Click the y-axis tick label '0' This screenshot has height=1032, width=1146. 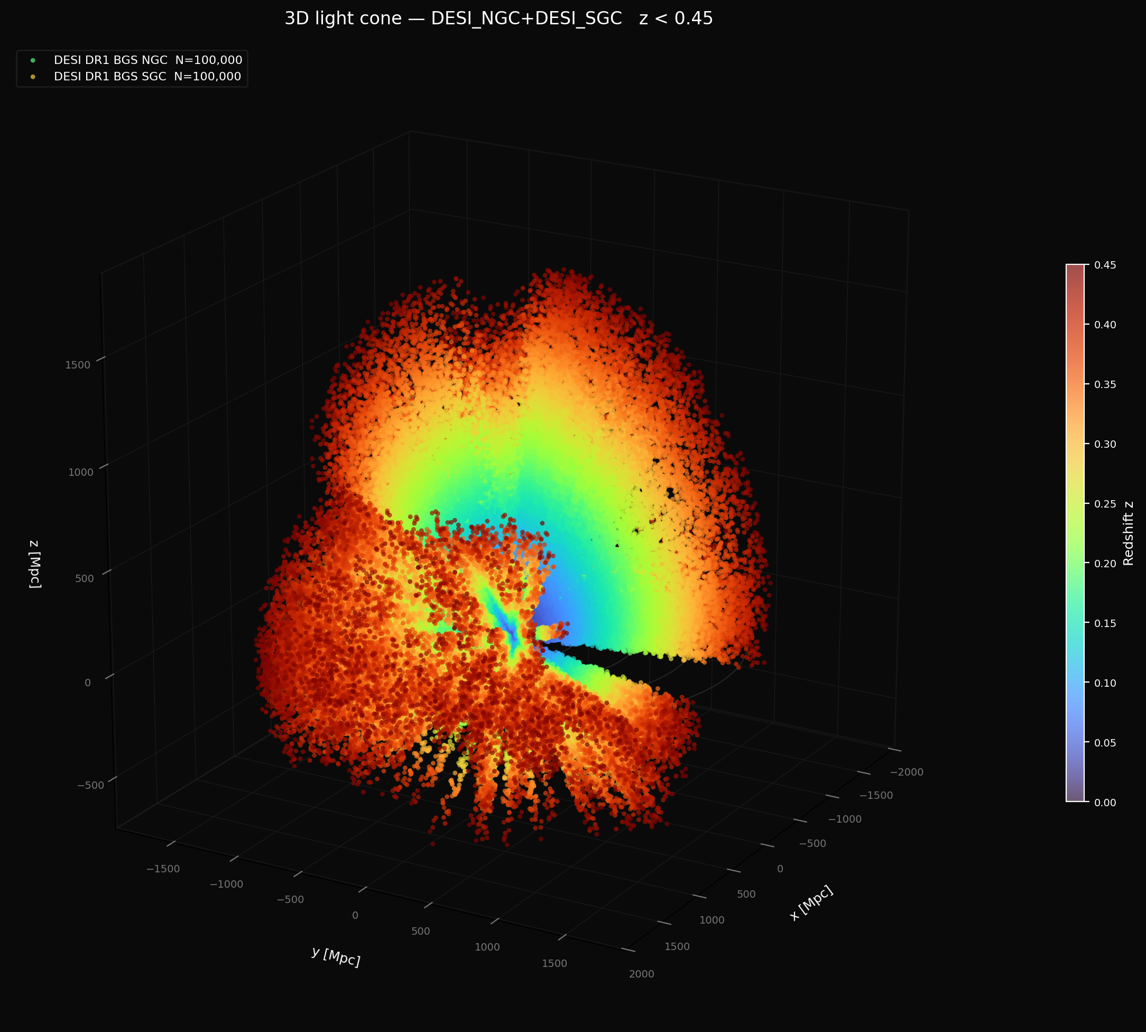pyautogui.click(x=355, y=915)
